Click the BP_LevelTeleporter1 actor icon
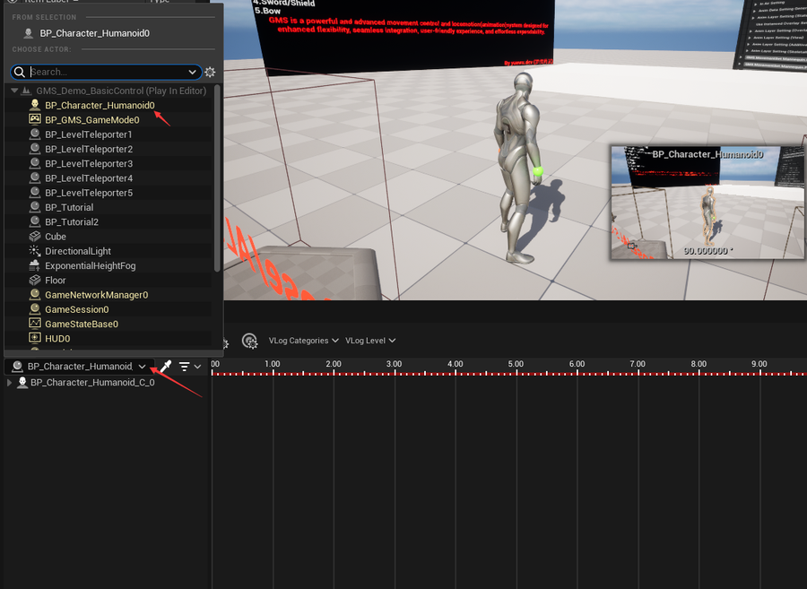This screenshot has height=589, width=807. [x=34, y=134]
